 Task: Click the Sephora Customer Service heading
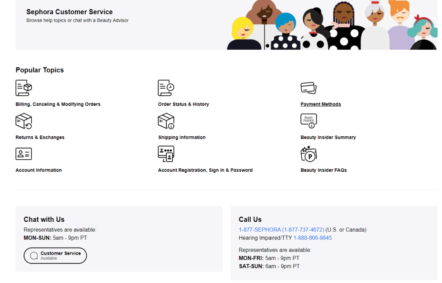tap(69, 12)
